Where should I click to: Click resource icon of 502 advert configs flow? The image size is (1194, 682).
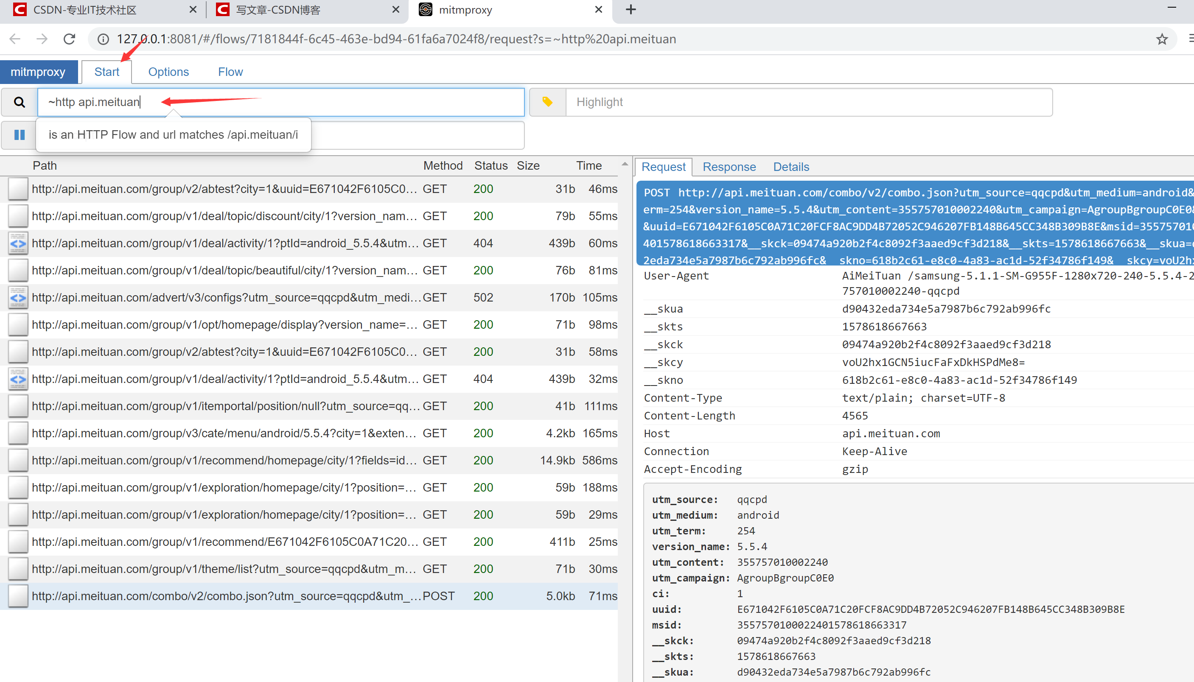(18, 297)
